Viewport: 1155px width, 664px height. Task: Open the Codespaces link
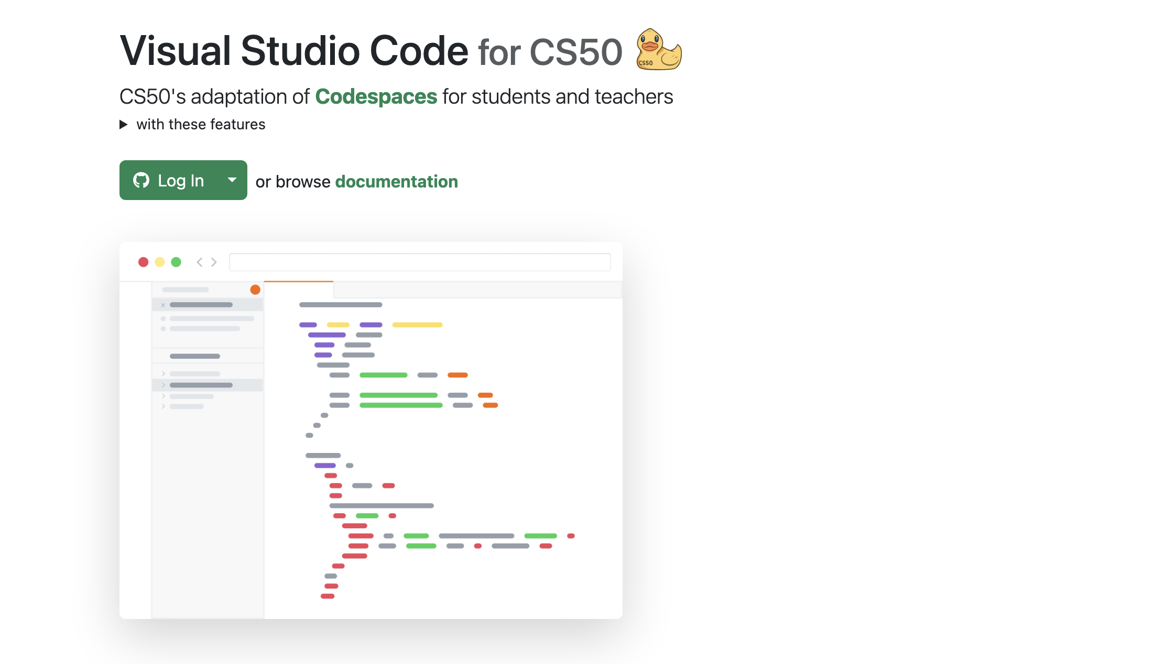(x=376, y=97)
